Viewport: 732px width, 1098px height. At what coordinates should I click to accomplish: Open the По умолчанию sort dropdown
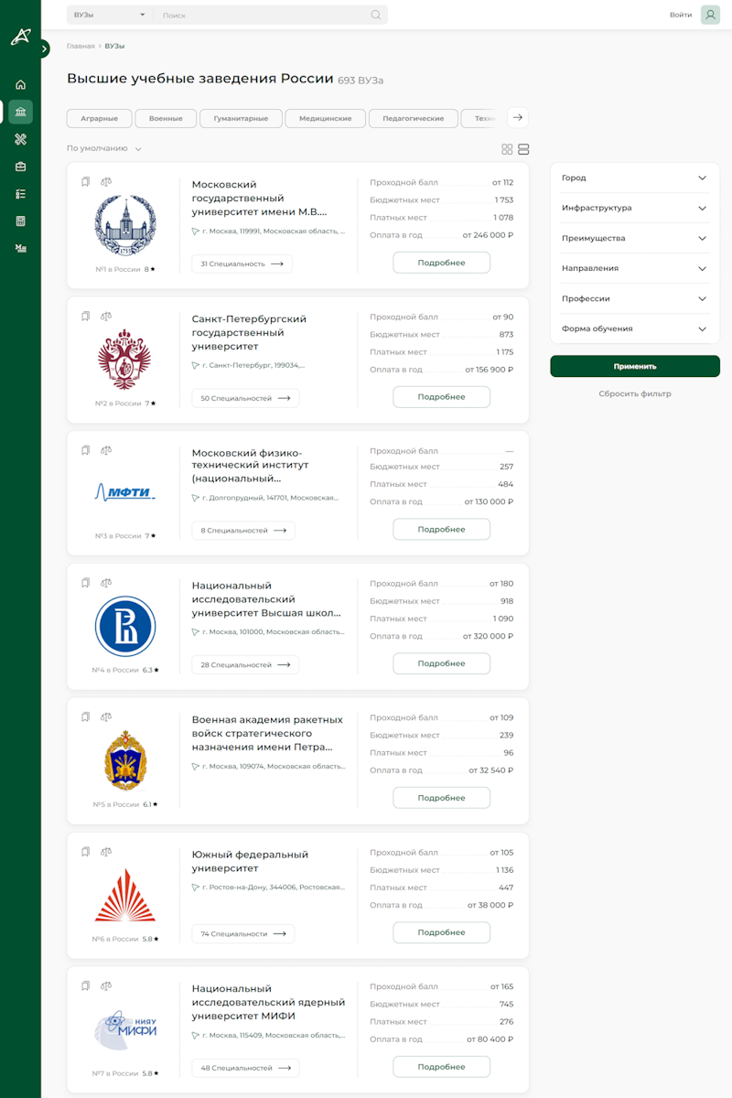pos(104,148)
